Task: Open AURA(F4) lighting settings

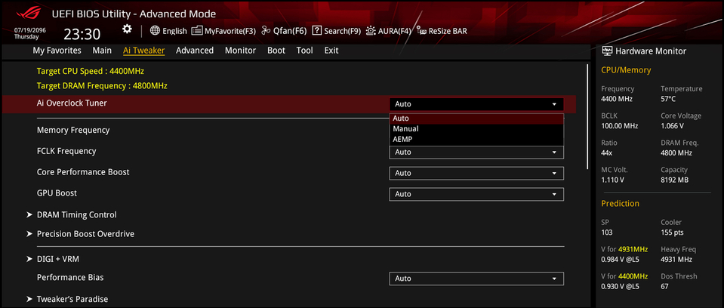Action: pyautogui.click(x=389, y=31)
